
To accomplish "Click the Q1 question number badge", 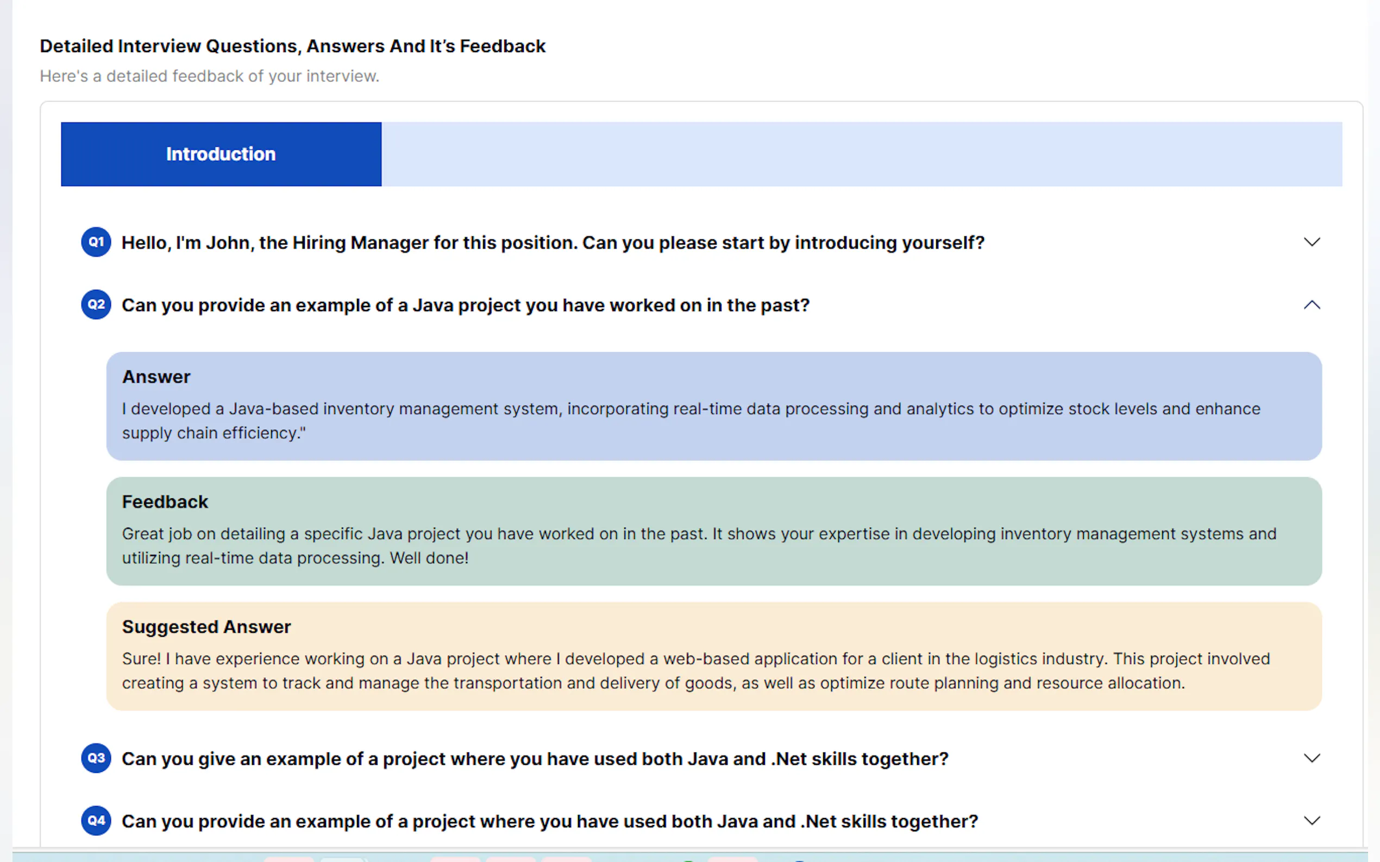I will pyautogui.click(x=96, y=242).
